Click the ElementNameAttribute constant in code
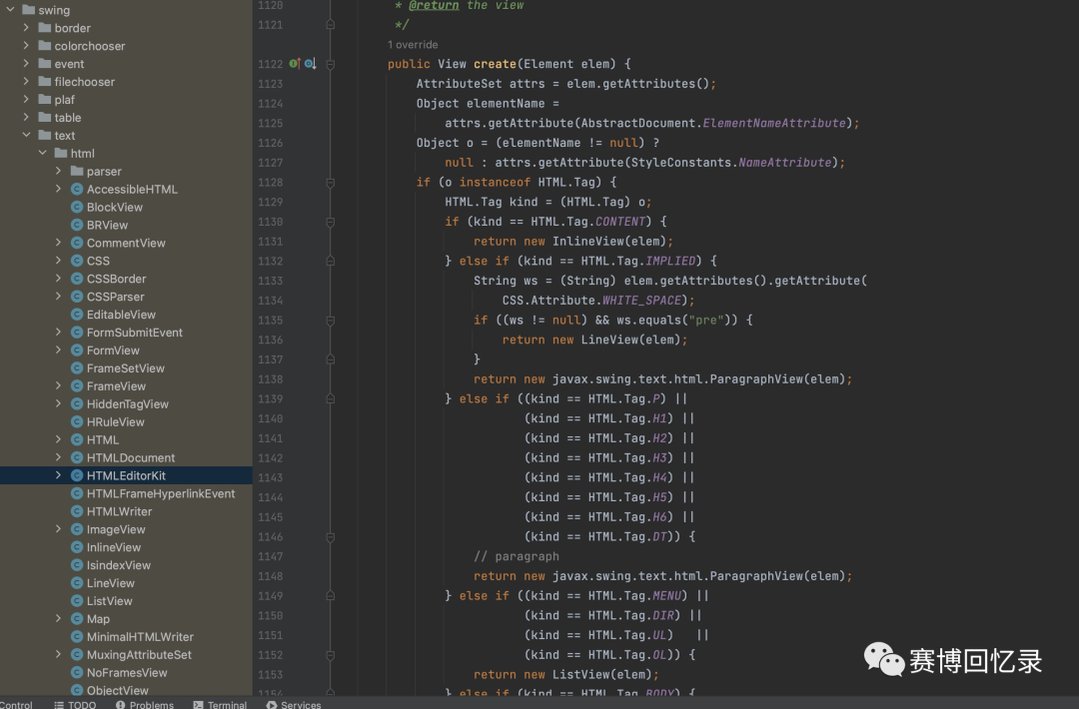The height and width of the screenshot is (709, 1079). [x=774, y=123]
